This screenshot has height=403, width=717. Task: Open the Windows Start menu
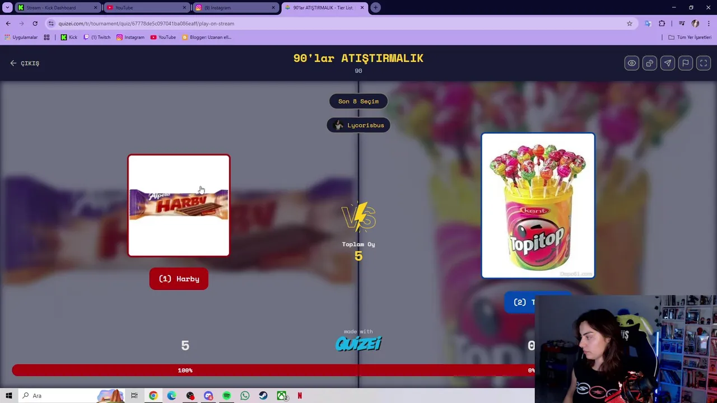coord(9,396)
